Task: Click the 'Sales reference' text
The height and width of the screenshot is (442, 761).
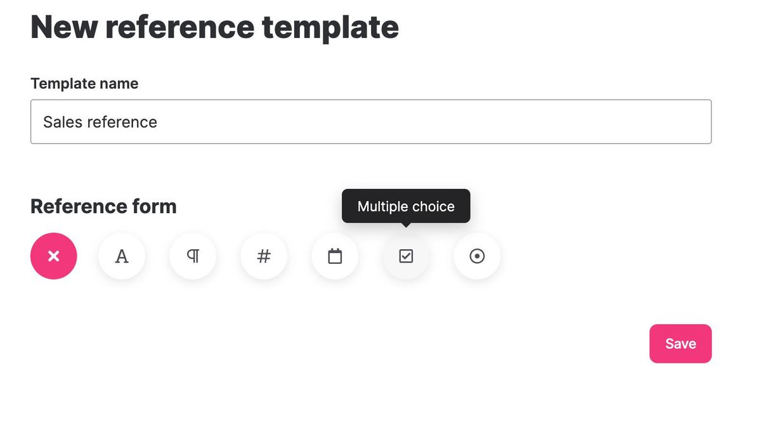Action: [100, 122]
